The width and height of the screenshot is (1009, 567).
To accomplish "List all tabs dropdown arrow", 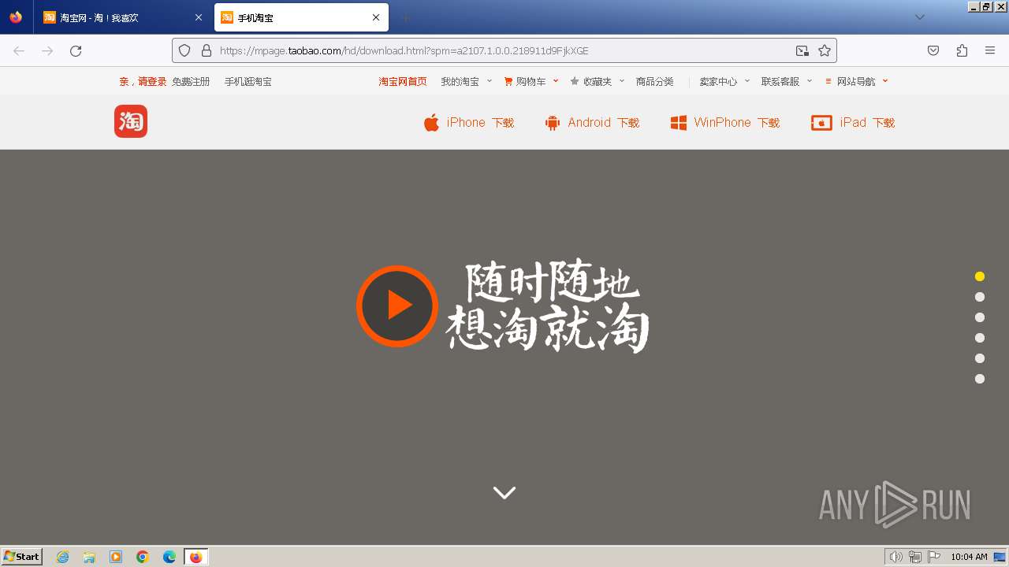I will pyautogui.click(x=920, y=17).
